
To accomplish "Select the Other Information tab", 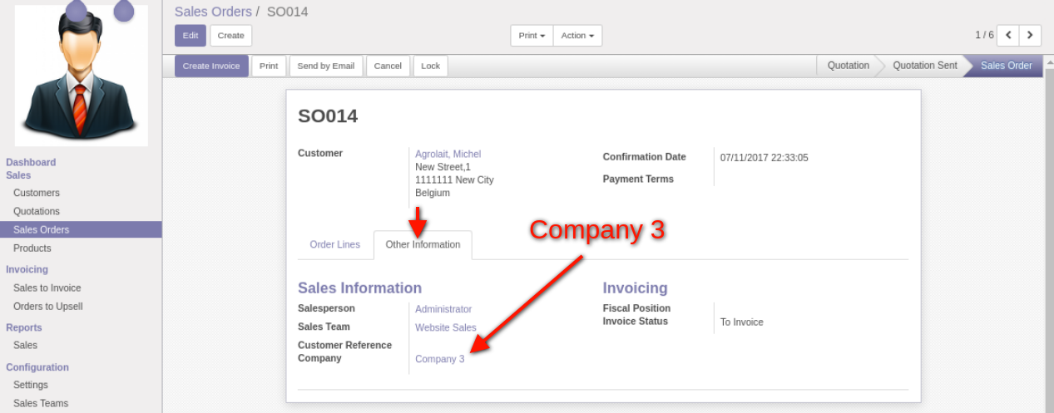I will (423, 245).
